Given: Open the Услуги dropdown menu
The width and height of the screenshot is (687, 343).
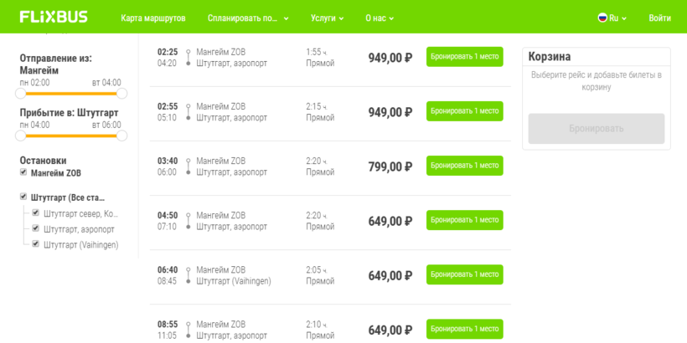Looking at the screenshot, I should (328, 18).
